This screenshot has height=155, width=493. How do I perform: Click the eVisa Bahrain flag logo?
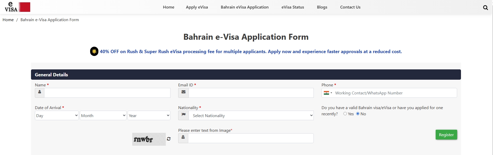pyautogui.click(x=17, y=7)
